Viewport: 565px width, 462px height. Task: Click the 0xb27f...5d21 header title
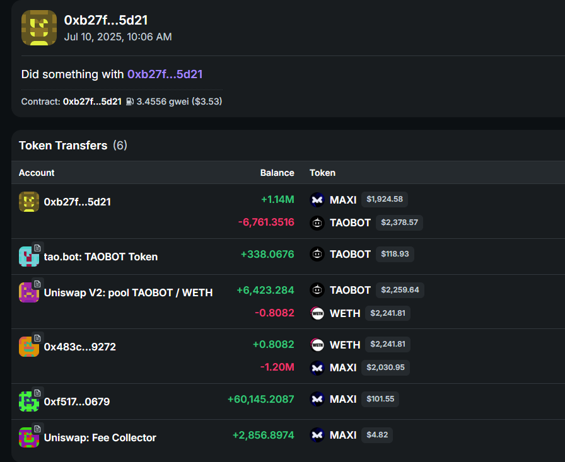106,20
